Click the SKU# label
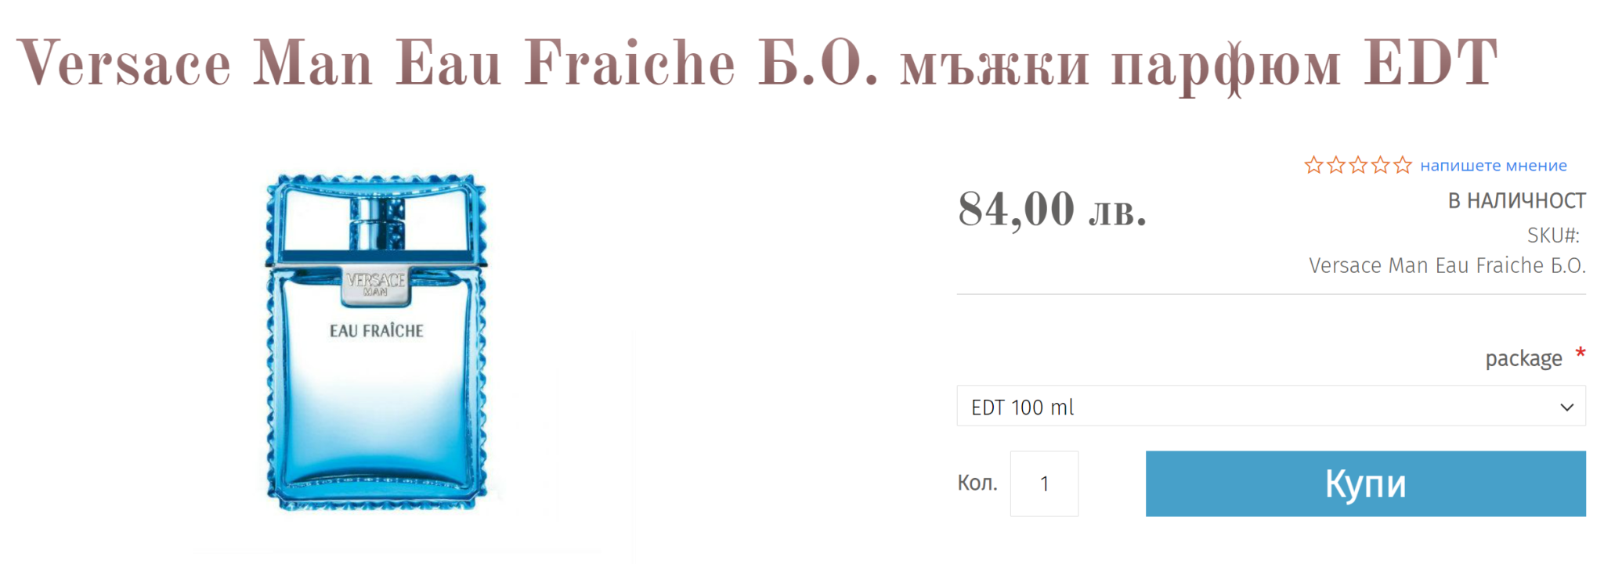This screenshot has height=564, width=1604. (x=1552, y=235)
